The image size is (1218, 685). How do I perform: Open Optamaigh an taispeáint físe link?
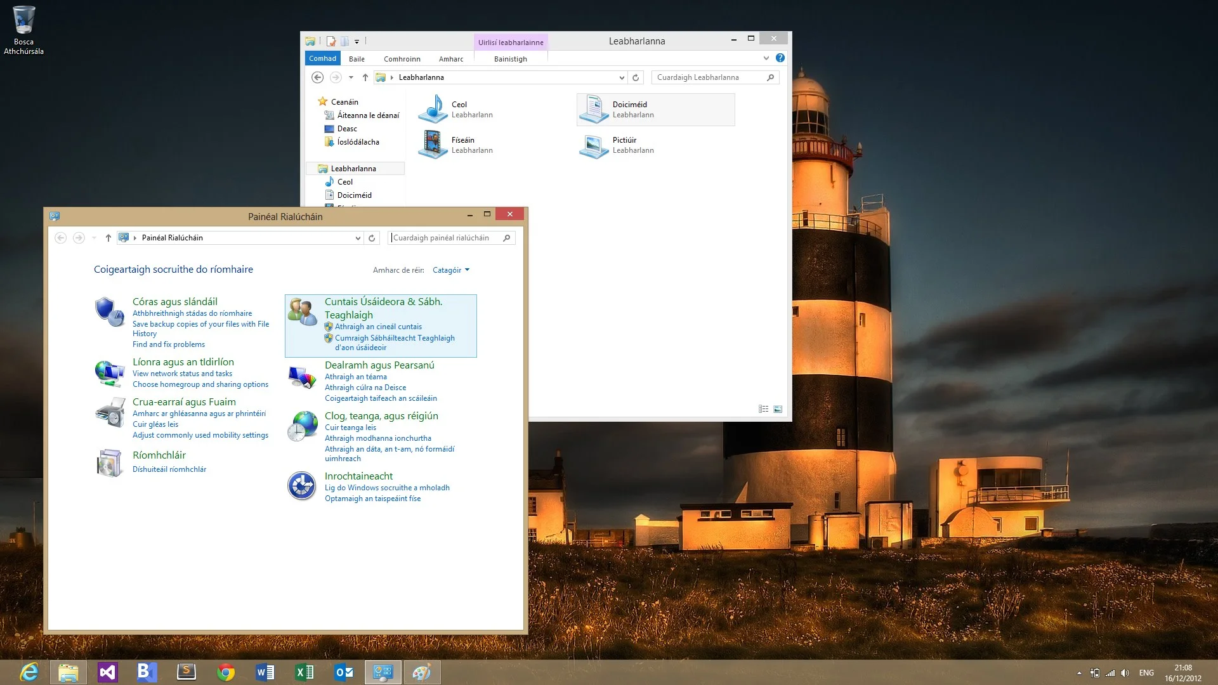coord(372,499)
